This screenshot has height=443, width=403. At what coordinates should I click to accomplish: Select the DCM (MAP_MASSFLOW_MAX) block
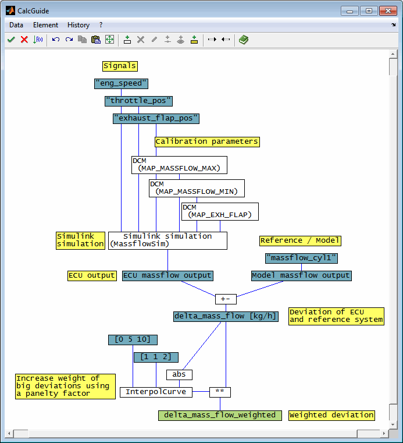pyautogui.click(x=179, y=165)
